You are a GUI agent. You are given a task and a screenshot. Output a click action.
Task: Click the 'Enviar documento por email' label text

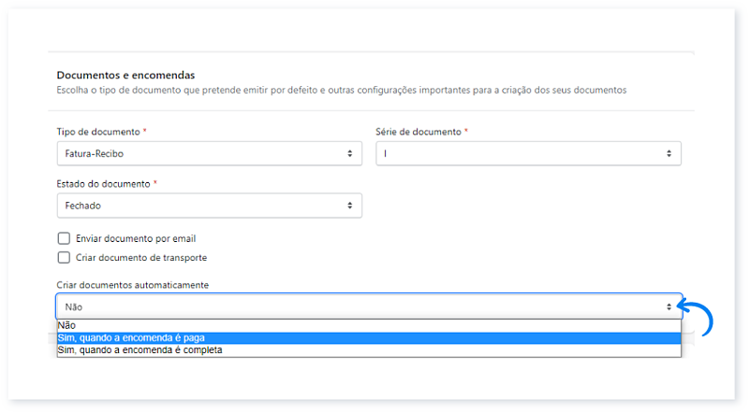click(x=136, y=238)
